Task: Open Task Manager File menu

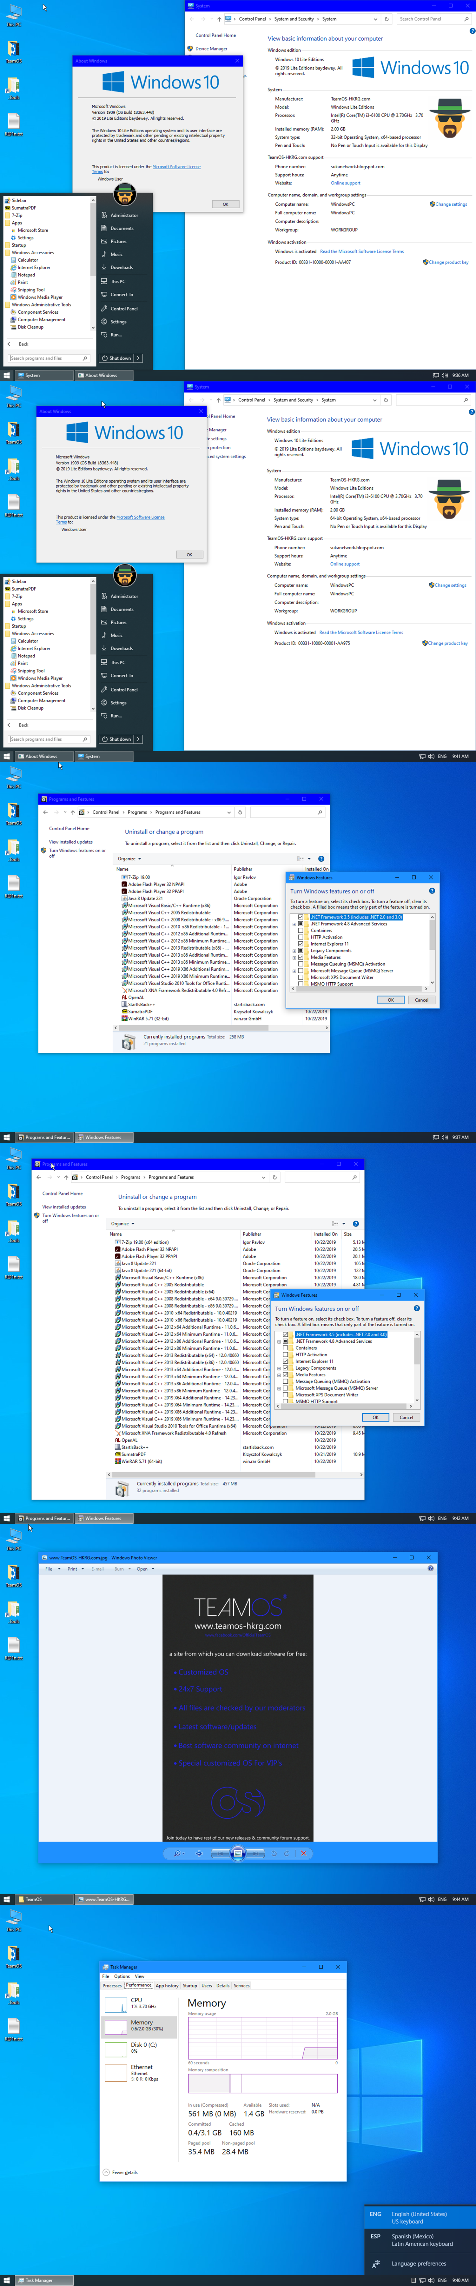Action: tap(105, 1976)
